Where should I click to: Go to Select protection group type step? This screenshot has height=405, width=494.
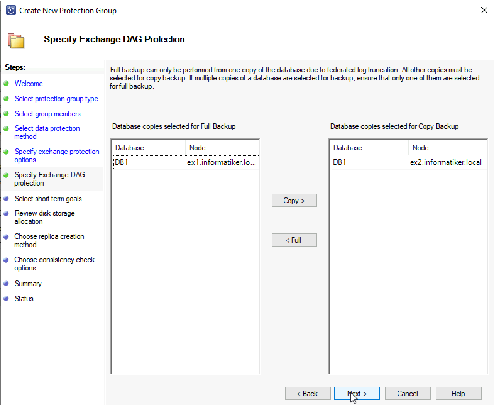point(56,99)
